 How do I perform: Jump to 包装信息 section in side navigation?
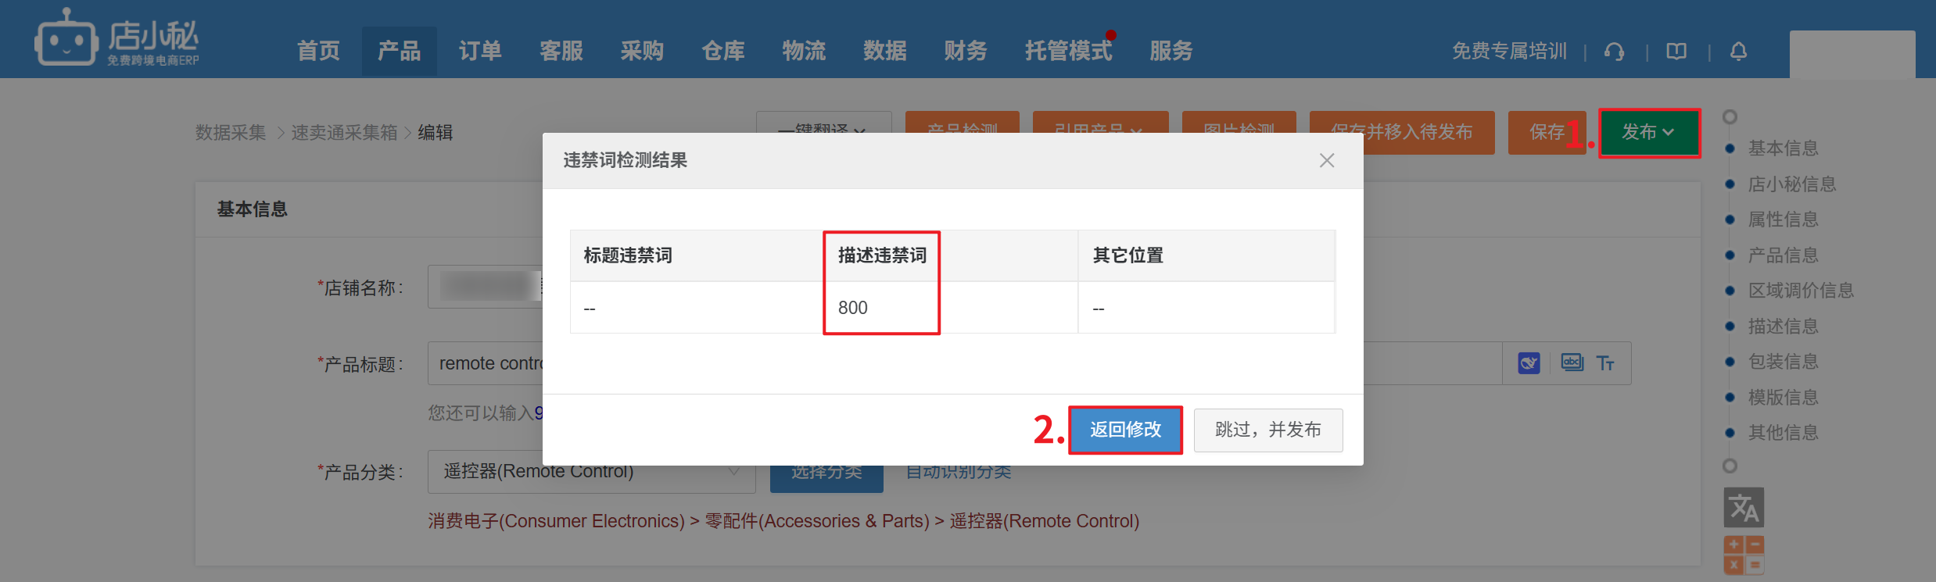tap(1784, 361)
